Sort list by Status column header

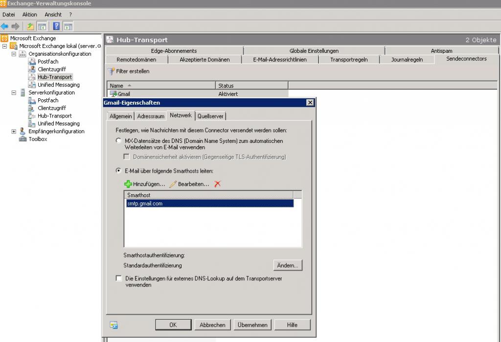(x=252, y=86)
